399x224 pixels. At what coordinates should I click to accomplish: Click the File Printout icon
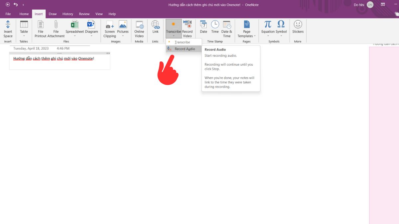(x=41, y=24)
